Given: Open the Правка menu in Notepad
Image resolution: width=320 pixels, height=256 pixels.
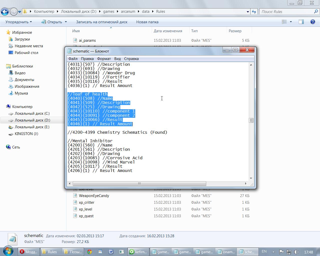Looking at the screenshot, I should [x=87, y=59].
